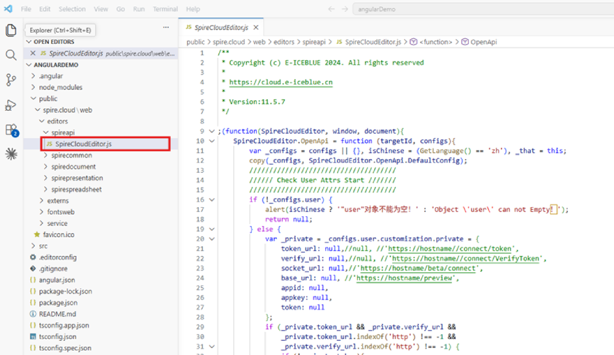Open tsconfig.app.json in the file tree
The height and width of the screenshot is (355, 614).
pyautogui.click(x=64, y=325)
